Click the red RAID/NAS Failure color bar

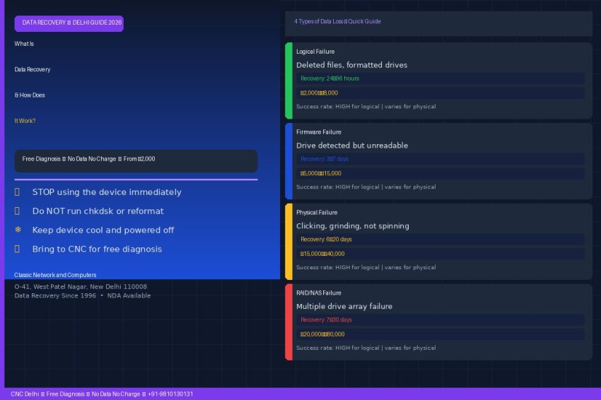tap(288, 322)
